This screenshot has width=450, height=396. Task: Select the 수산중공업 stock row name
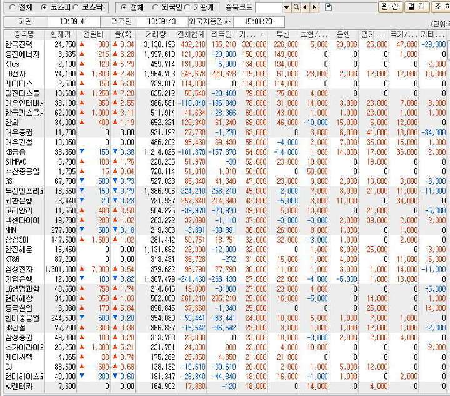[22, 171]
